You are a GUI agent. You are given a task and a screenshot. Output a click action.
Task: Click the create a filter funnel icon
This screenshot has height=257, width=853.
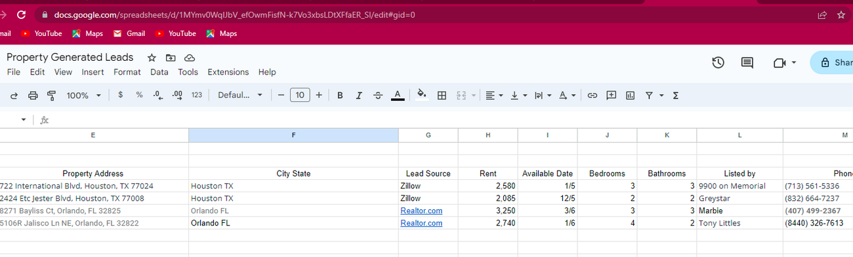(x=649, y=95)
